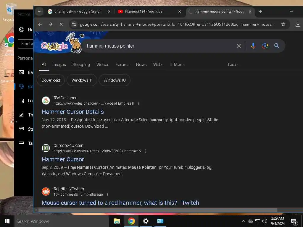This screenshot has width=303, height=227.
Task: Open Start page in Settings sidebar
Action: pyautogui.click(x=26, y=129)
